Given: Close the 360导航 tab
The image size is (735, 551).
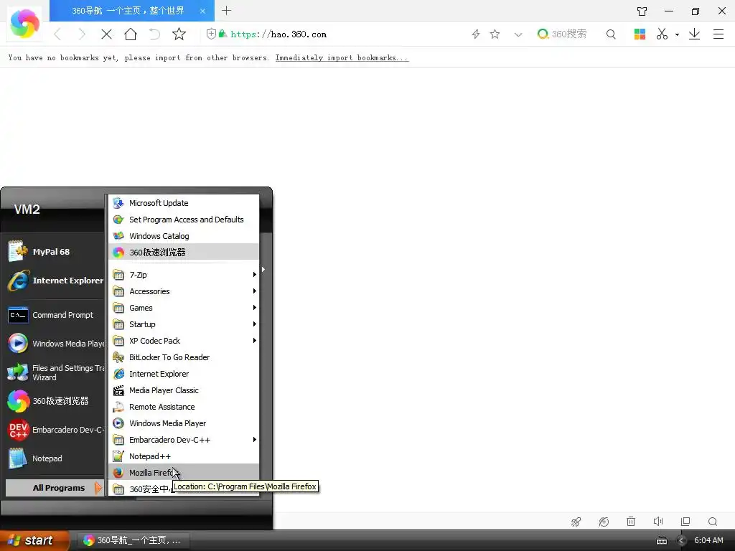Looking at the screenshot, I should 202,11.
